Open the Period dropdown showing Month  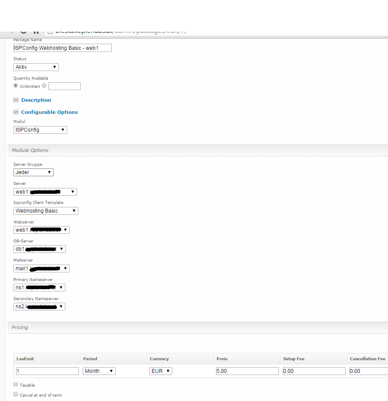click(x=99, y=371)
